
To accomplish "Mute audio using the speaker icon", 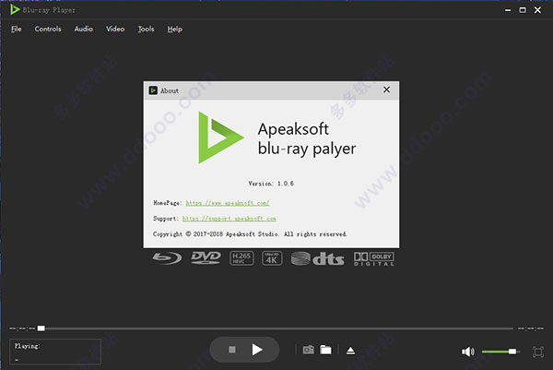I will [467, 352].
